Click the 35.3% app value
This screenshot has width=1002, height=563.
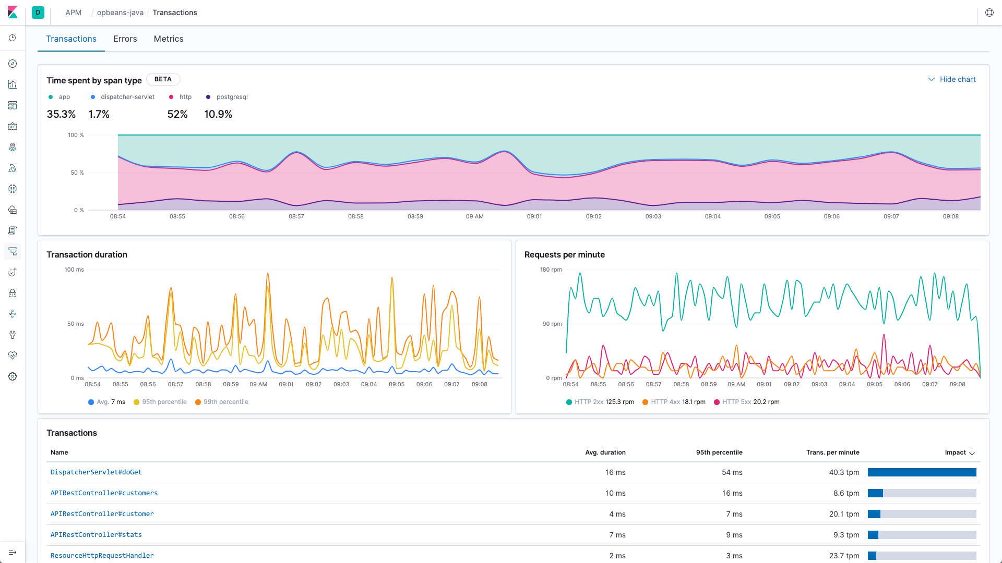point(61,114)
